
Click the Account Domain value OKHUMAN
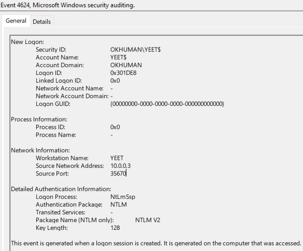(126, 65)
